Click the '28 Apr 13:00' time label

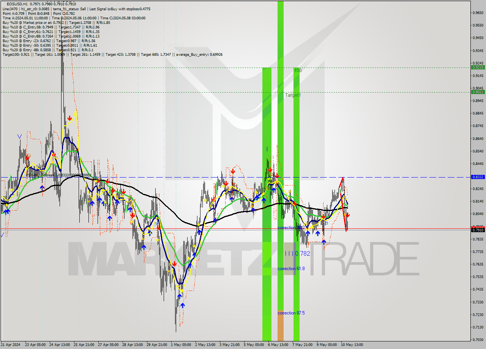[x=133, y=345]
